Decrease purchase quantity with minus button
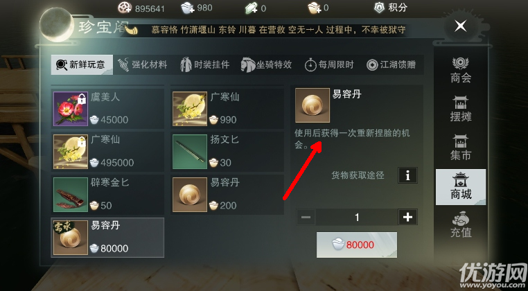This screenshot has height=291, width=528. coord(306,218)
